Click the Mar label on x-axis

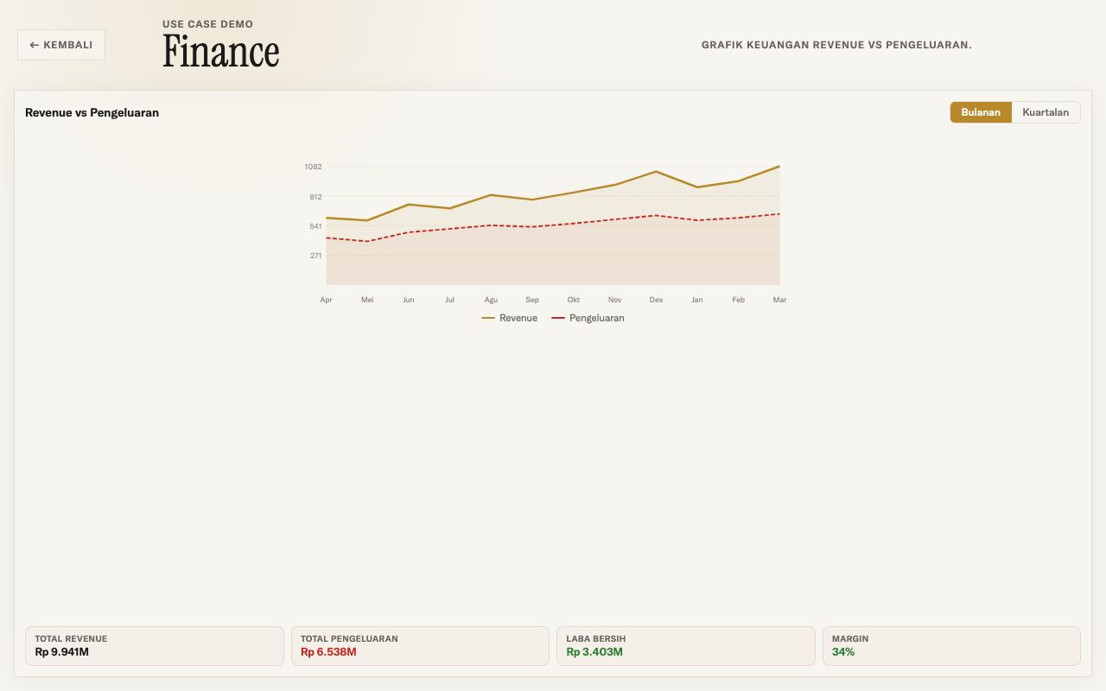(779, 300)
